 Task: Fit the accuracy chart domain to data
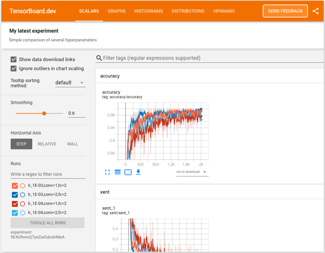pyautogui.click(x=128, y=172)
